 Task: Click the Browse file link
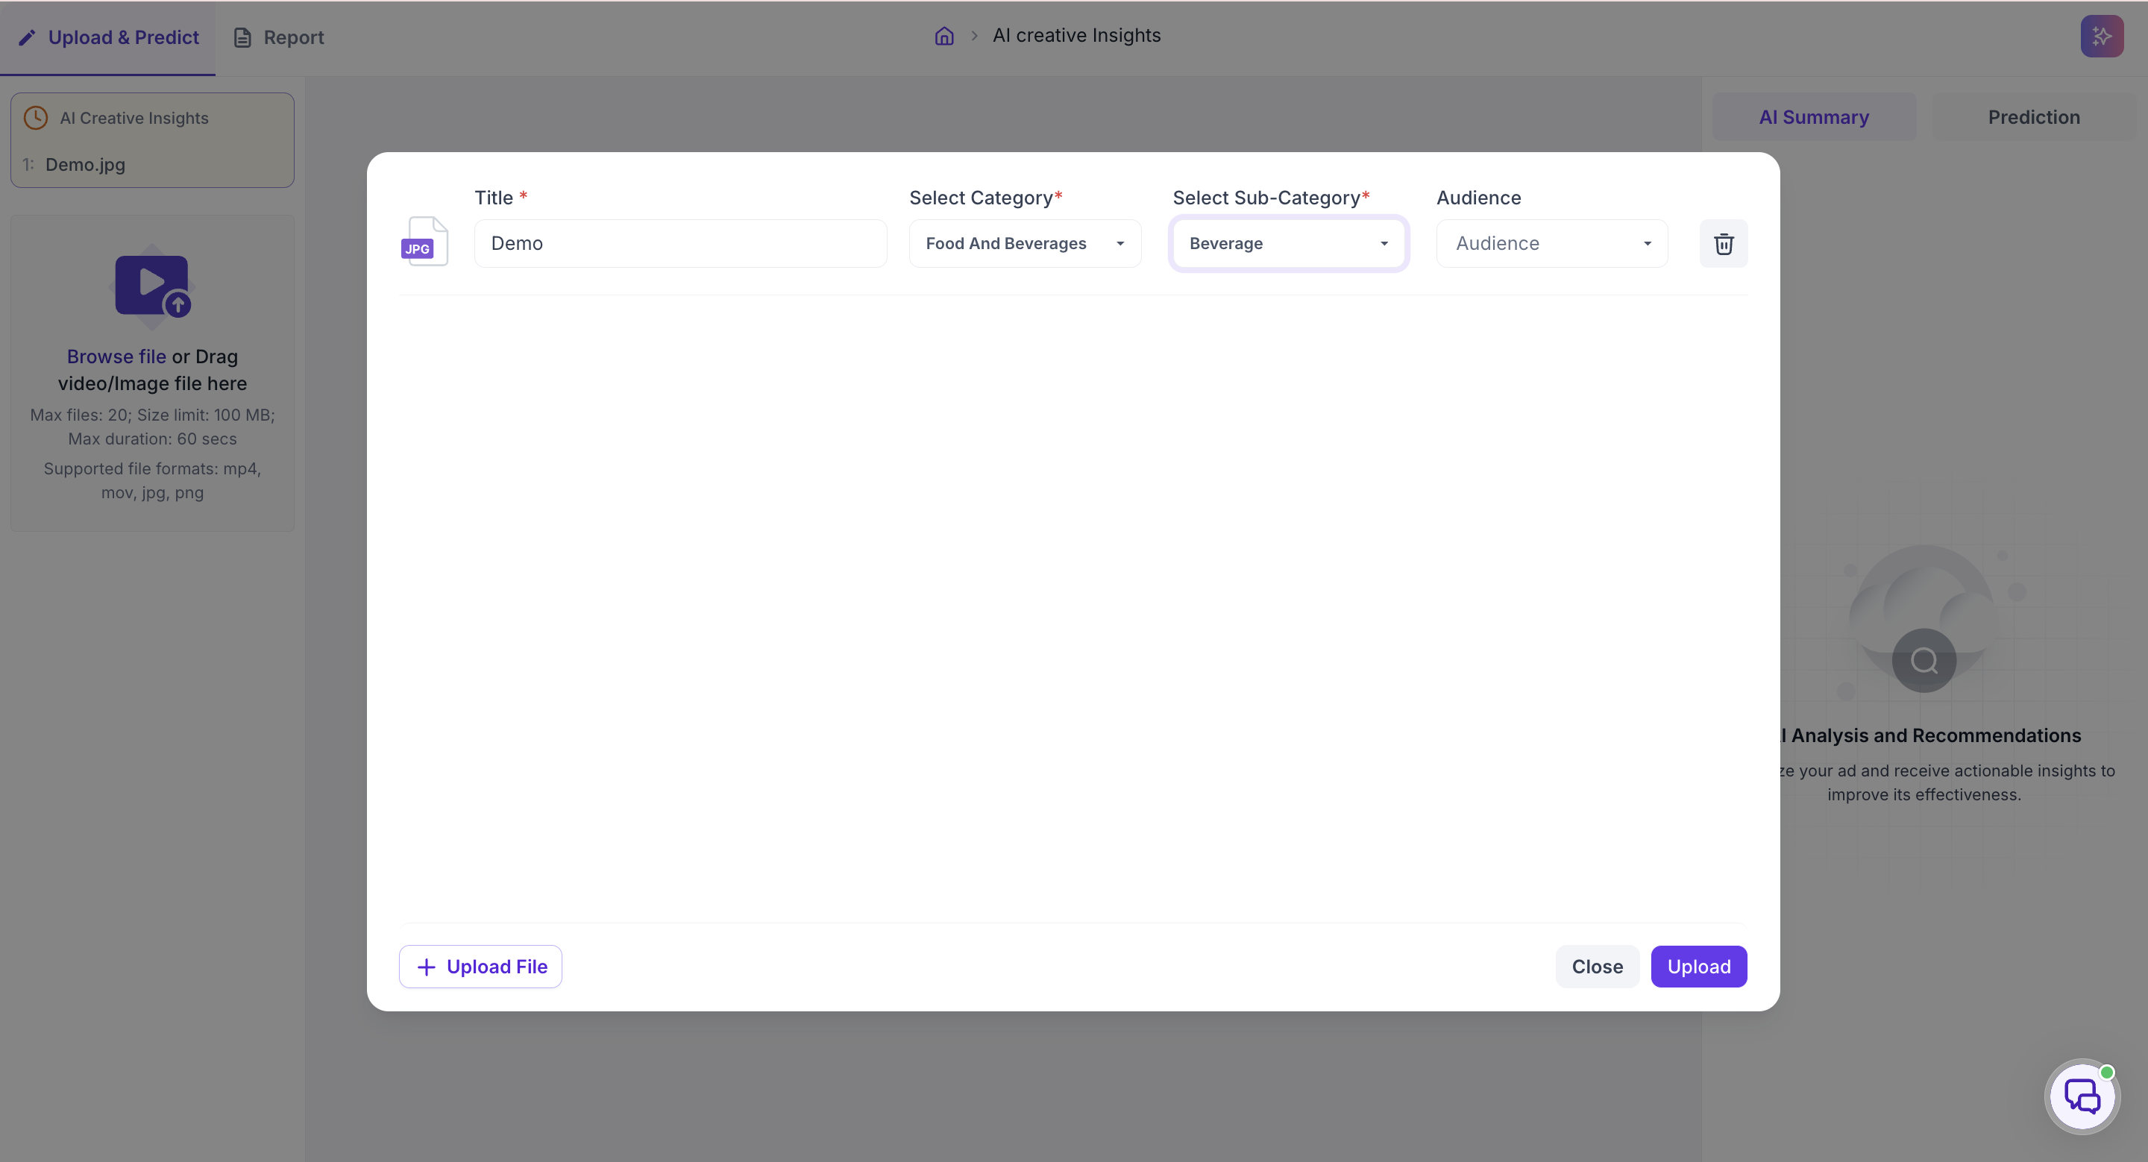pos(116,356)
